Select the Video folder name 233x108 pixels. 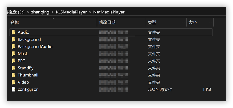coord(23,82)
